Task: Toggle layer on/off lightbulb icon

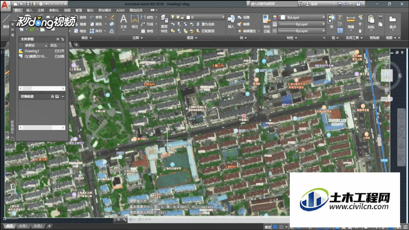Action: (173, 17)
